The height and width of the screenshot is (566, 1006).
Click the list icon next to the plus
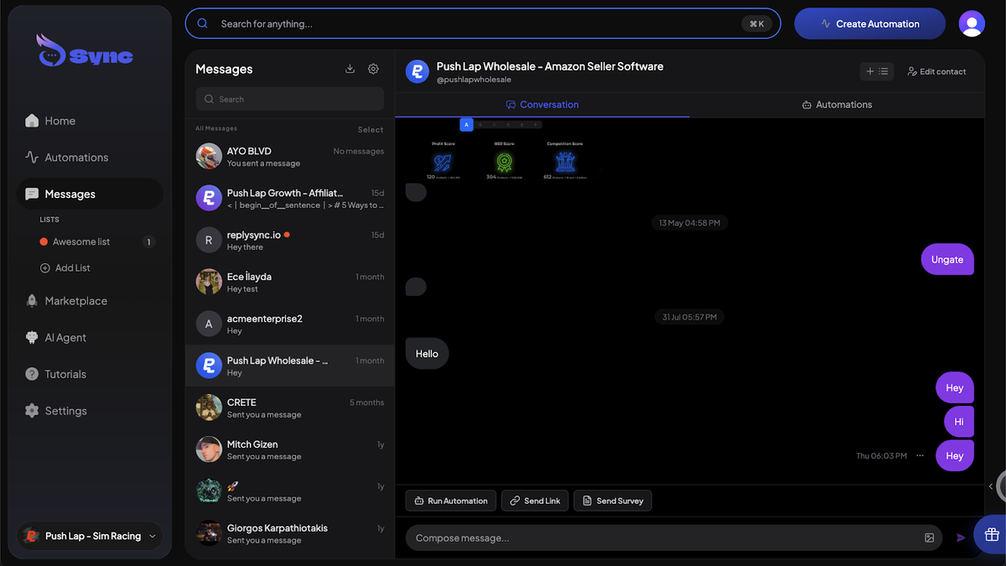tap(884, 71)
